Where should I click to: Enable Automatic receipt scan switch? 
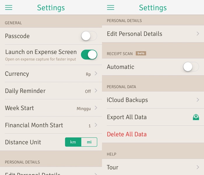click(x=191, y=67)
